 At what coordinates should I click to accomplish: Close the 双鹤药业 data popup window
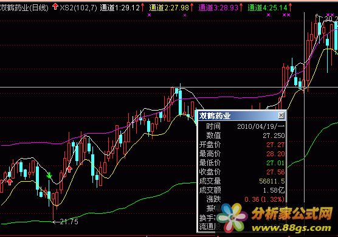[281, 115]
